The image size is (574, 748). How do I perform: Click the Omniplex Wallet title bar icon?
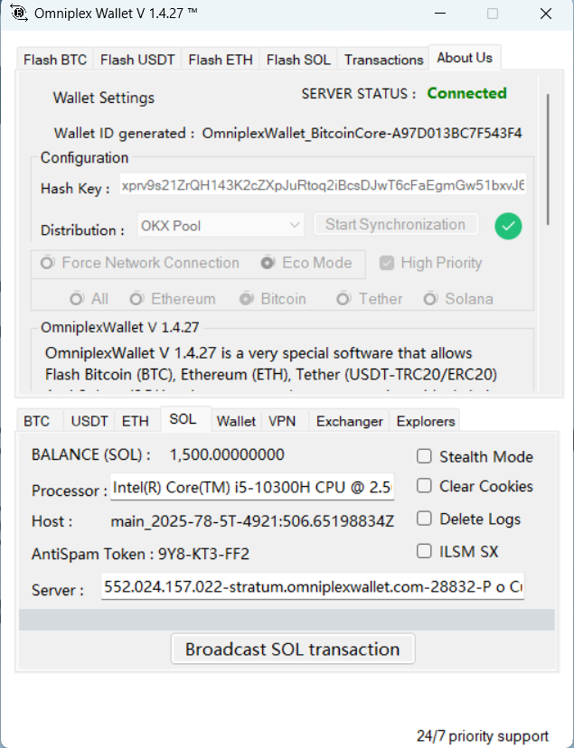[17, 14]
